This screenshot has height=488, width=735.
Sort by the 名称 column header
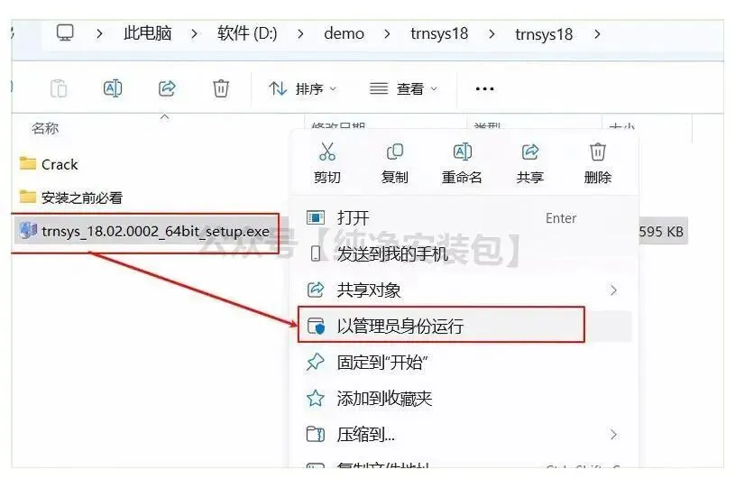click(45, 128)
